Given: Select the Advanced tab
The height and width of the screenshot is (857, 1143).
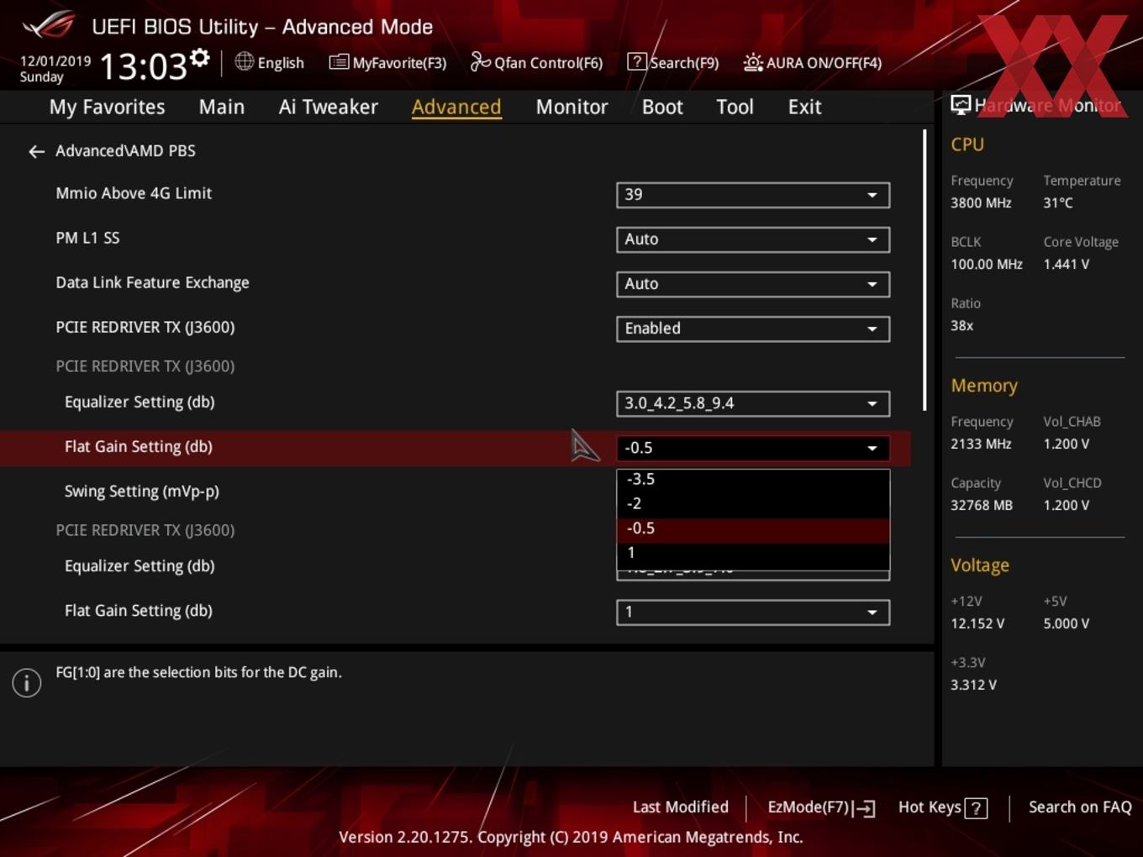Looking at the screenshot, I should click(456, 107).
